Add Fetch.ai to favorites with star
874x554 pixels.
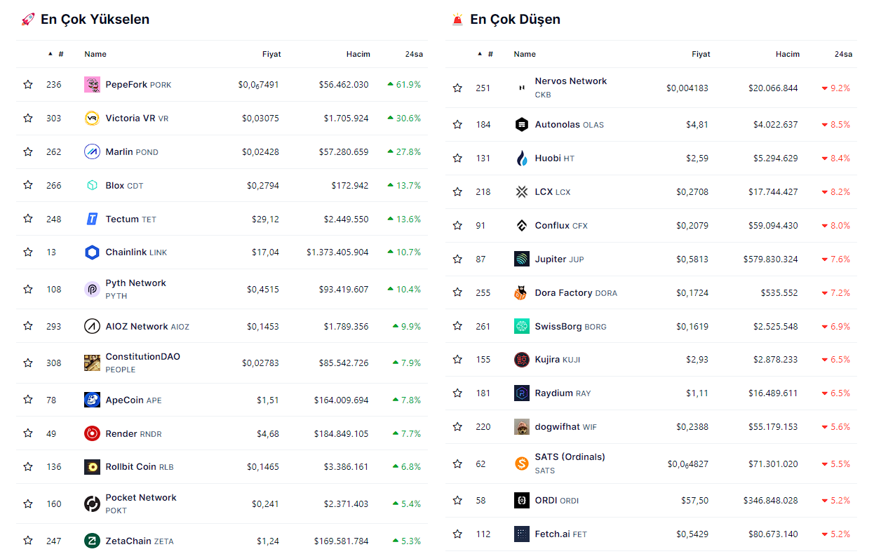pos(457,534)
